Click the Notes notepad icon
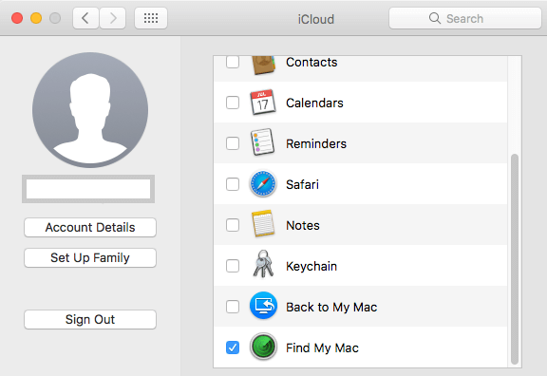The width and height of the screenshot is (547, 376). point(263,223)
